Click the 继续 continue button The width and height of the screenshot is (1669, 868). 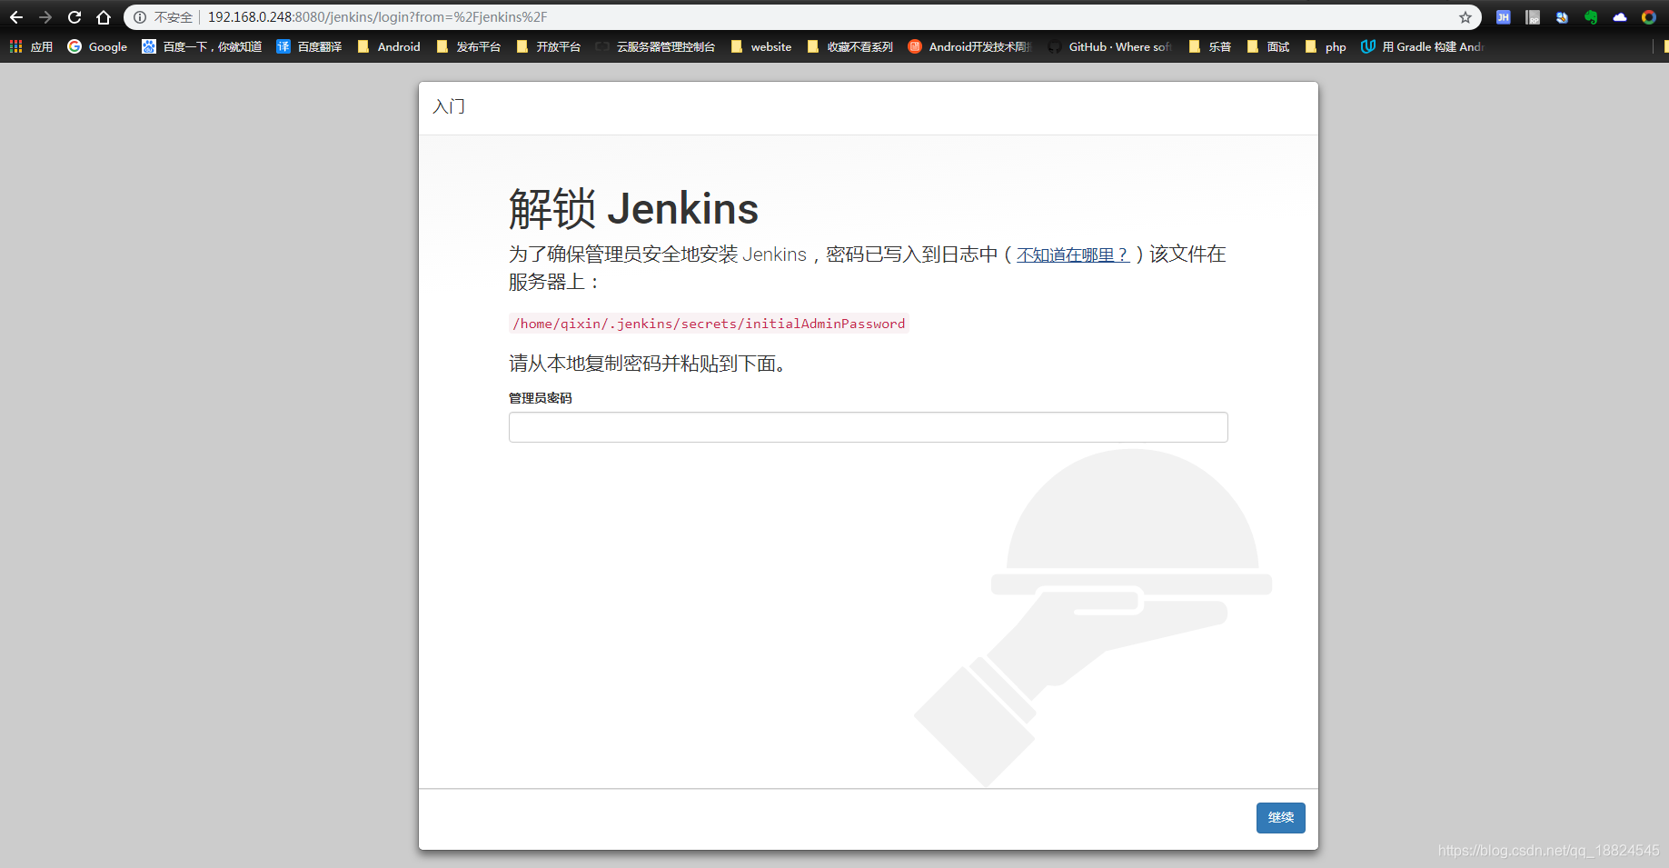click(x=1280, y=818)
